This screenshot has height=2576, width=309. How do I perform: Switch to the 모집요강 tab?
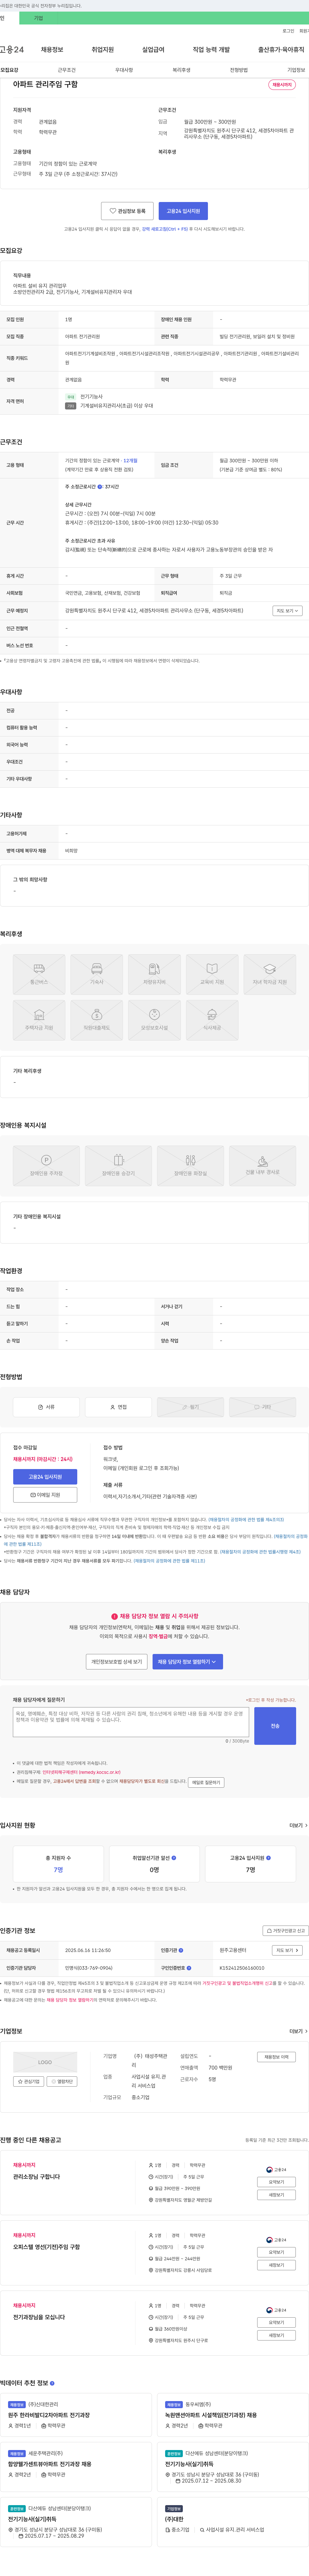(9, 70)
